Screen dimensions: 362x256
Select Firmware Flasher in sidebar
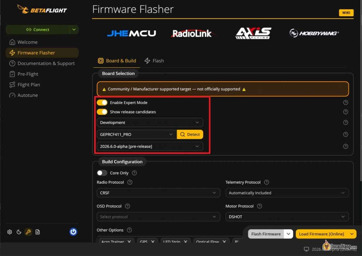click(42, 53)
